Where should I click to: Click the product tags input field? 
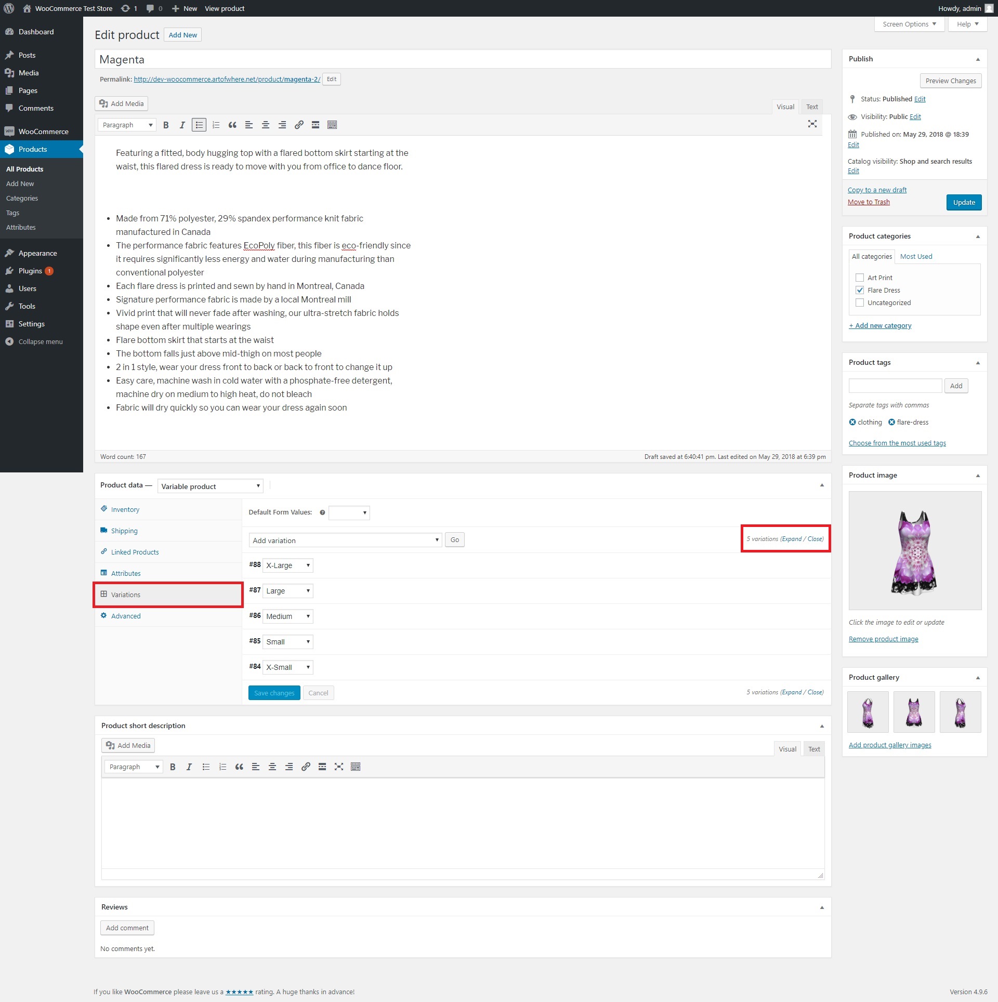coord(895,386)
